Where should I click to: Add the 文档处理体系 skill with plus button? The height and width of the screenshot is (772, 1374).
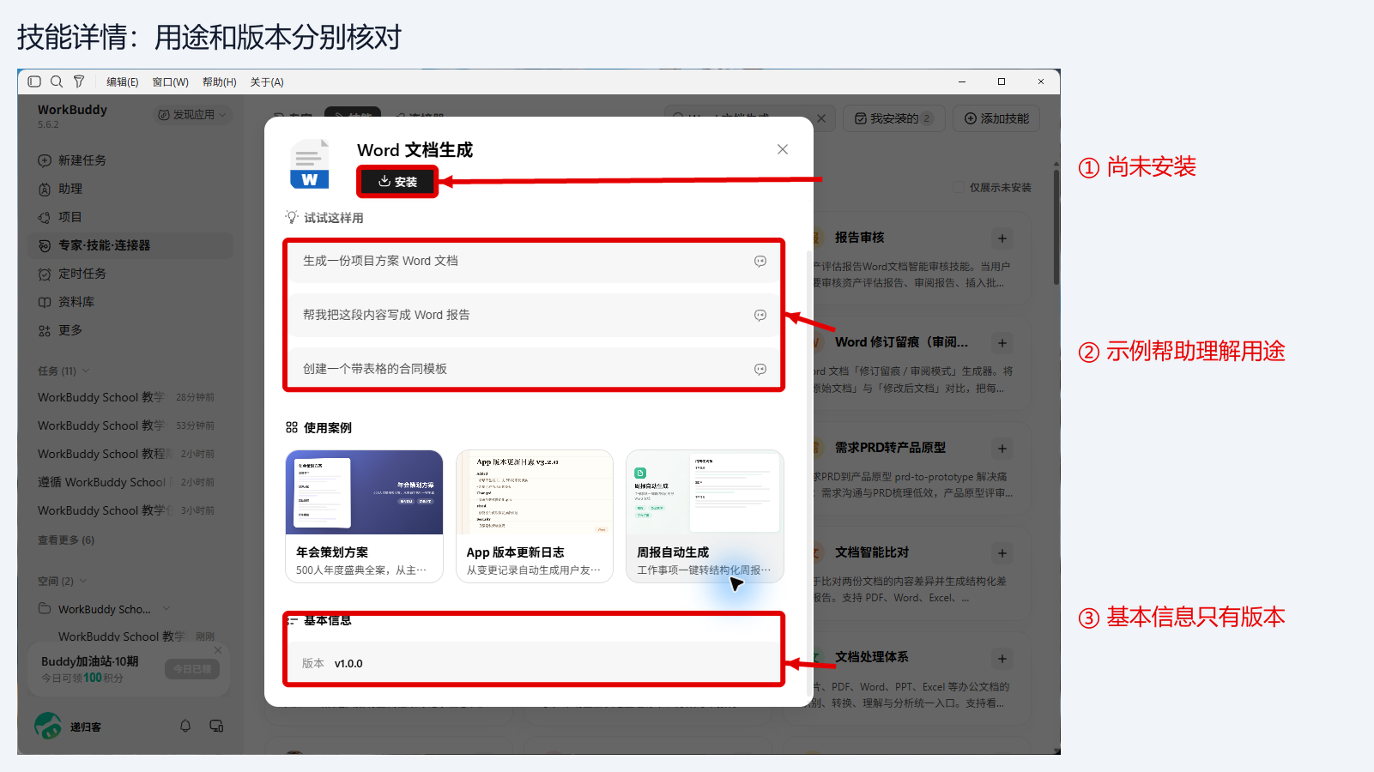(x=1002, y=659)
